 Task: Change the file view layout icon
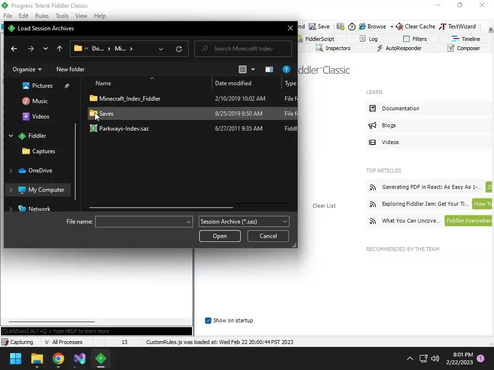coord(242,69)
